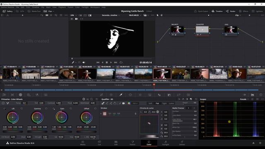Switch to the Deliver page tab
Viewport: 265px width, 149px height.
coord(182,143)
